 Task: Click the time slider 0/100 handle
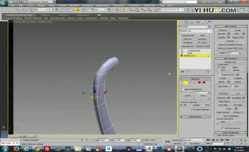tap(23, 136)
